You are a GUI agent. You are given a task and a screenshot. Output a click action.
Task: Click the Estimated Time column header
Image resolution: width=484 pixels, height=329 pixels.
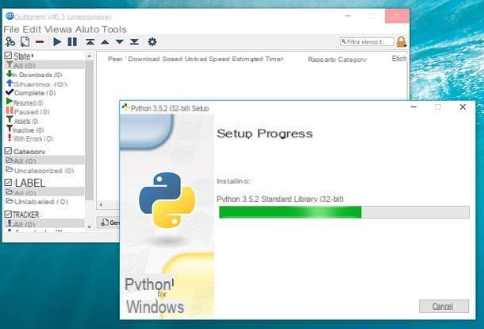[257, 59]
